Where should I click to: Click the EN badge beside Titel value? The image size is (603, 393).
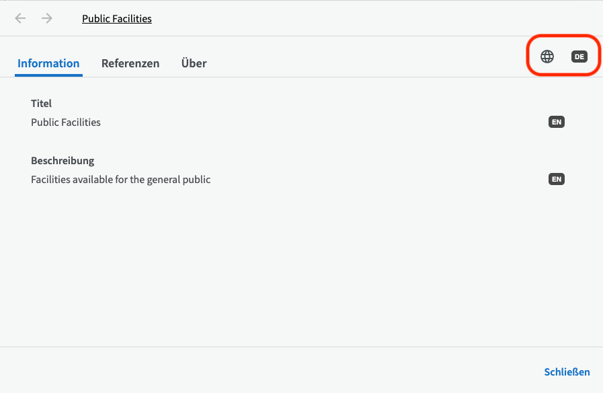(556, 122)
